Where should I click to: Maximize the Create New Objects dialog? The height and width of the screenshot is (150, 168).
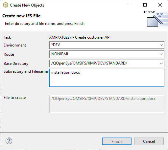pos(145,5)
